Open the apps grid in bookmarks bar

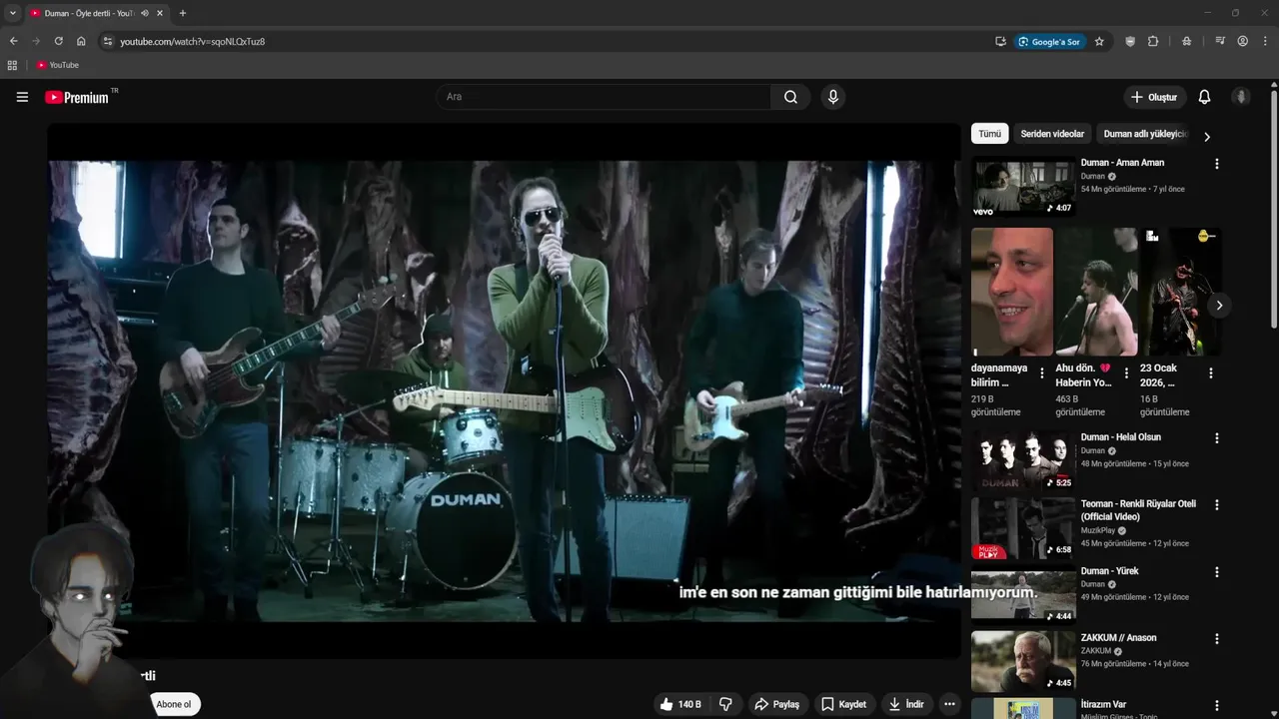[x=12, y=65]
